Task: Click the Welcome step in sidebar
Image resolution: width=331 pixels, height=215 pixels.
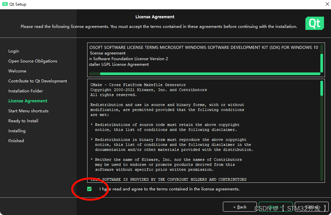Action: click(17, 71)
